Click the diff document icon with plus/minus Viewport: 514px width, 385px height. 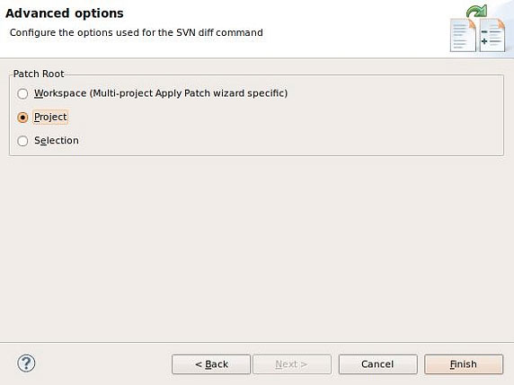tap(492, 35)
